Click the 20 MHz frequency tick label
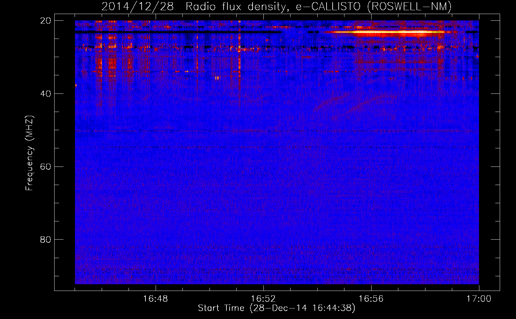This screenshot has width=516, height=319. point(46,21)
